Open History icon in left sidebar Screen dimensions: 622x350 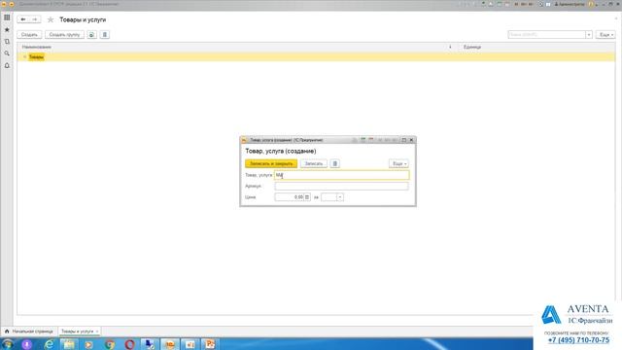point(7,41)
